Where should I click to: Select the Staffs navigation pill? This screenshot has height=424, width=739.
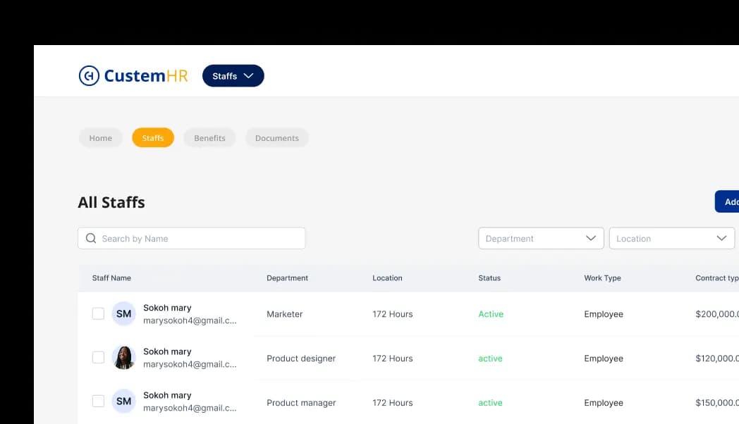pyautogui.click(x=152, y=137)
